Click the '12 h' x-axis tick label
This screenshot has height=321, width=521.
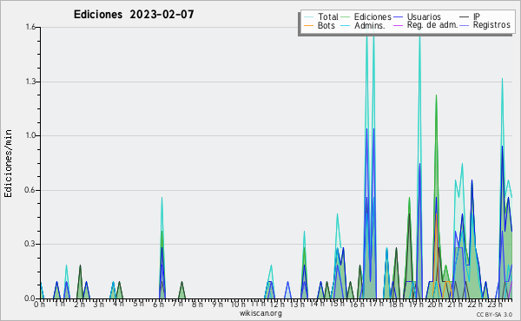pos(277,305)
